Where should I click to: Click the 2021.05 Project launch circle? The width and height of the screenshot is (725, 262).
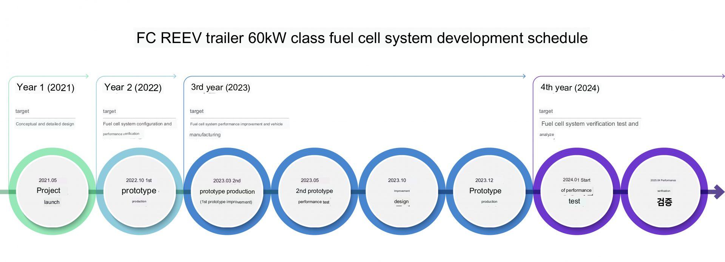click(x=52, y=191)
